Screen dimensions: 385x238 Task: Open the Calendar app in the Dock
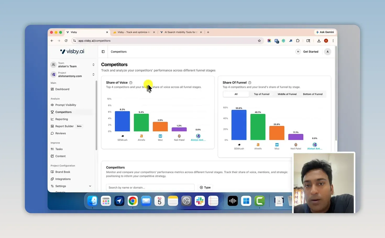point(159,201)
